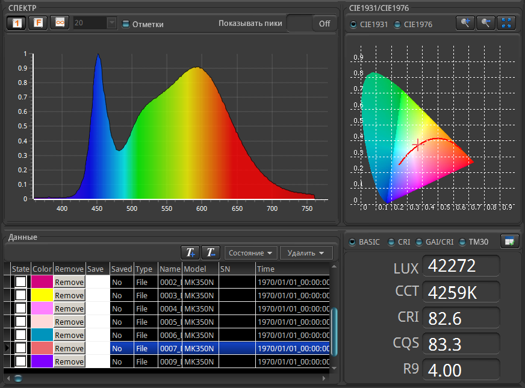Zoom out on the CIE chromaticity diagram

point(486,23)
